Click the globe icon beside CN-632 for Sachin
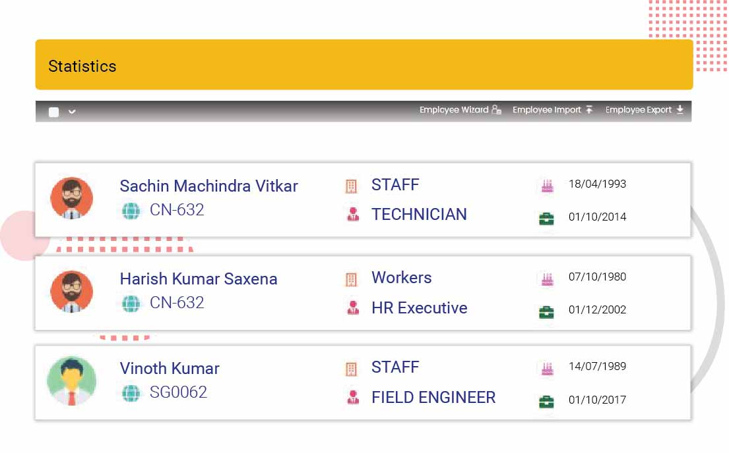The image size is (729, 453). pyautogui.click(x=131, y=211)
